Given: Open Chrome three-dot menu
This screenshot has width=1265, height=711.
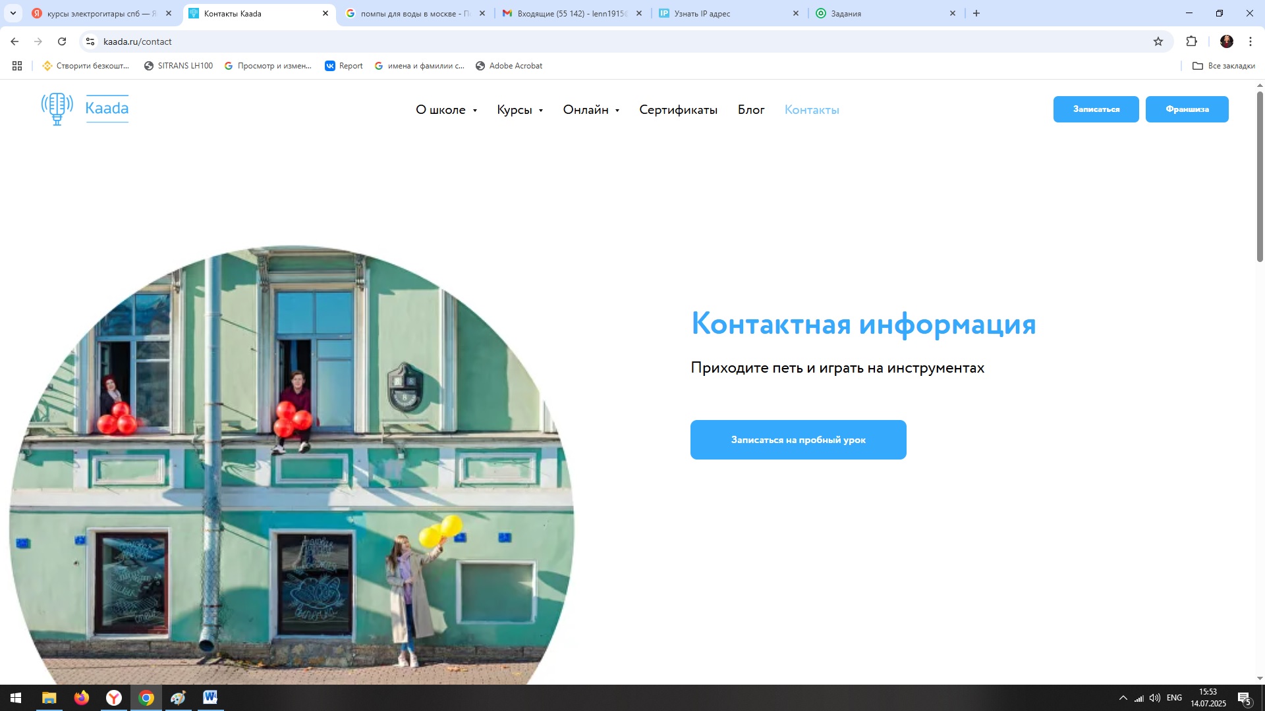Looking at the screenshot, I should click(1251, 41).
